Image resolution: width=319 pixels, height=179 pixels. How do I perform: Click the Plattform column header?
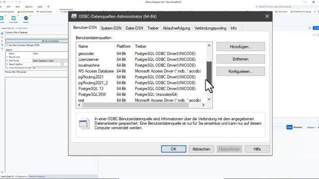pyautogui.click(x=124, y=46)
